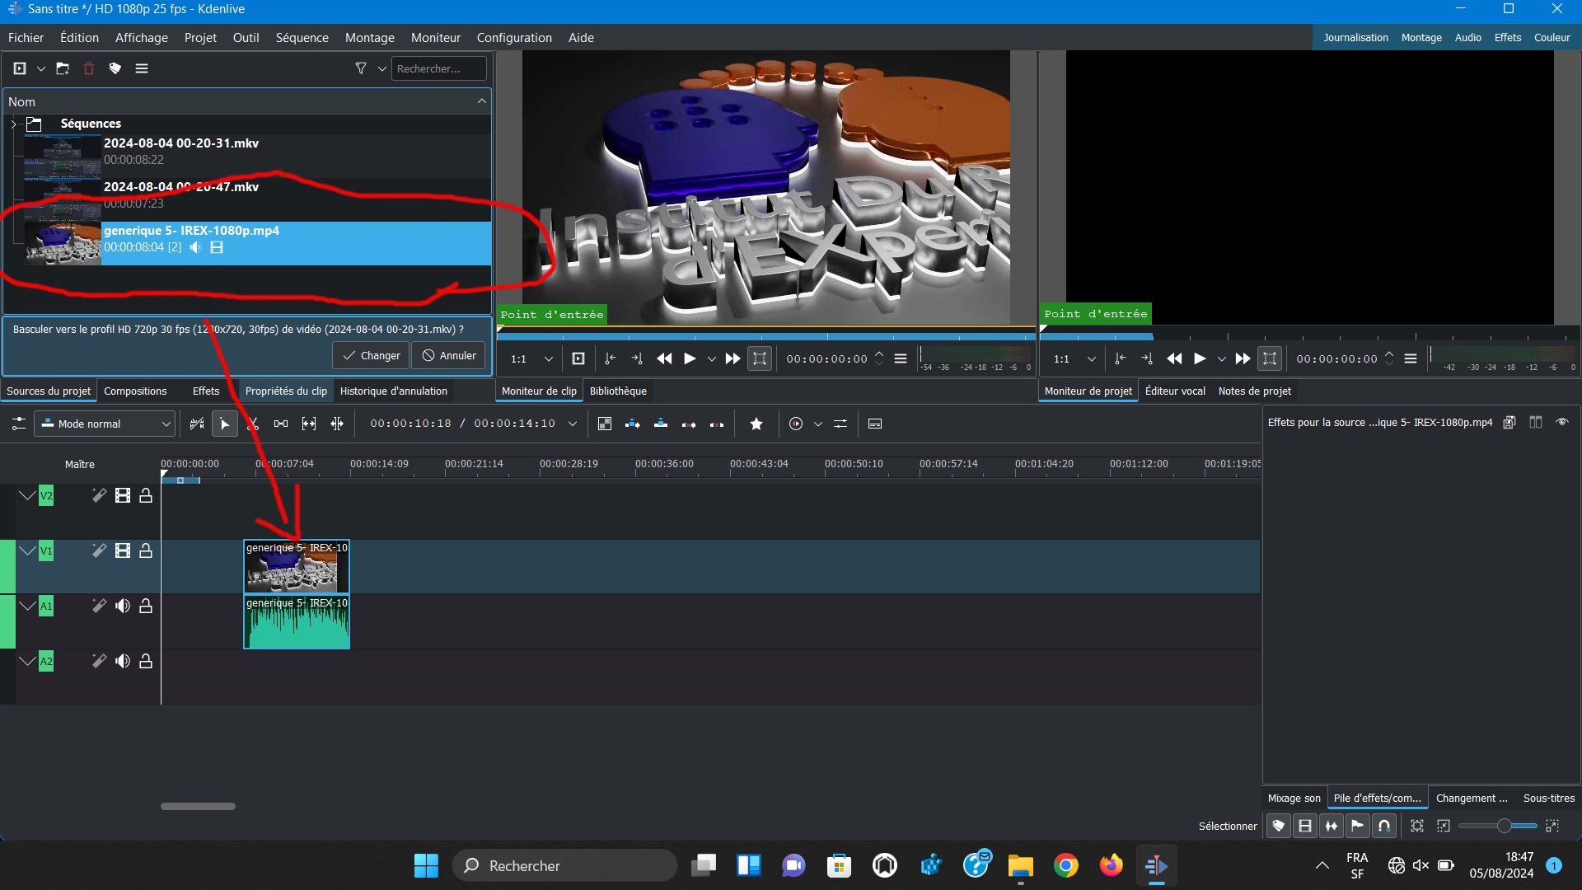
Task: Click the favorite effects star icon
Action: [756, 424]
